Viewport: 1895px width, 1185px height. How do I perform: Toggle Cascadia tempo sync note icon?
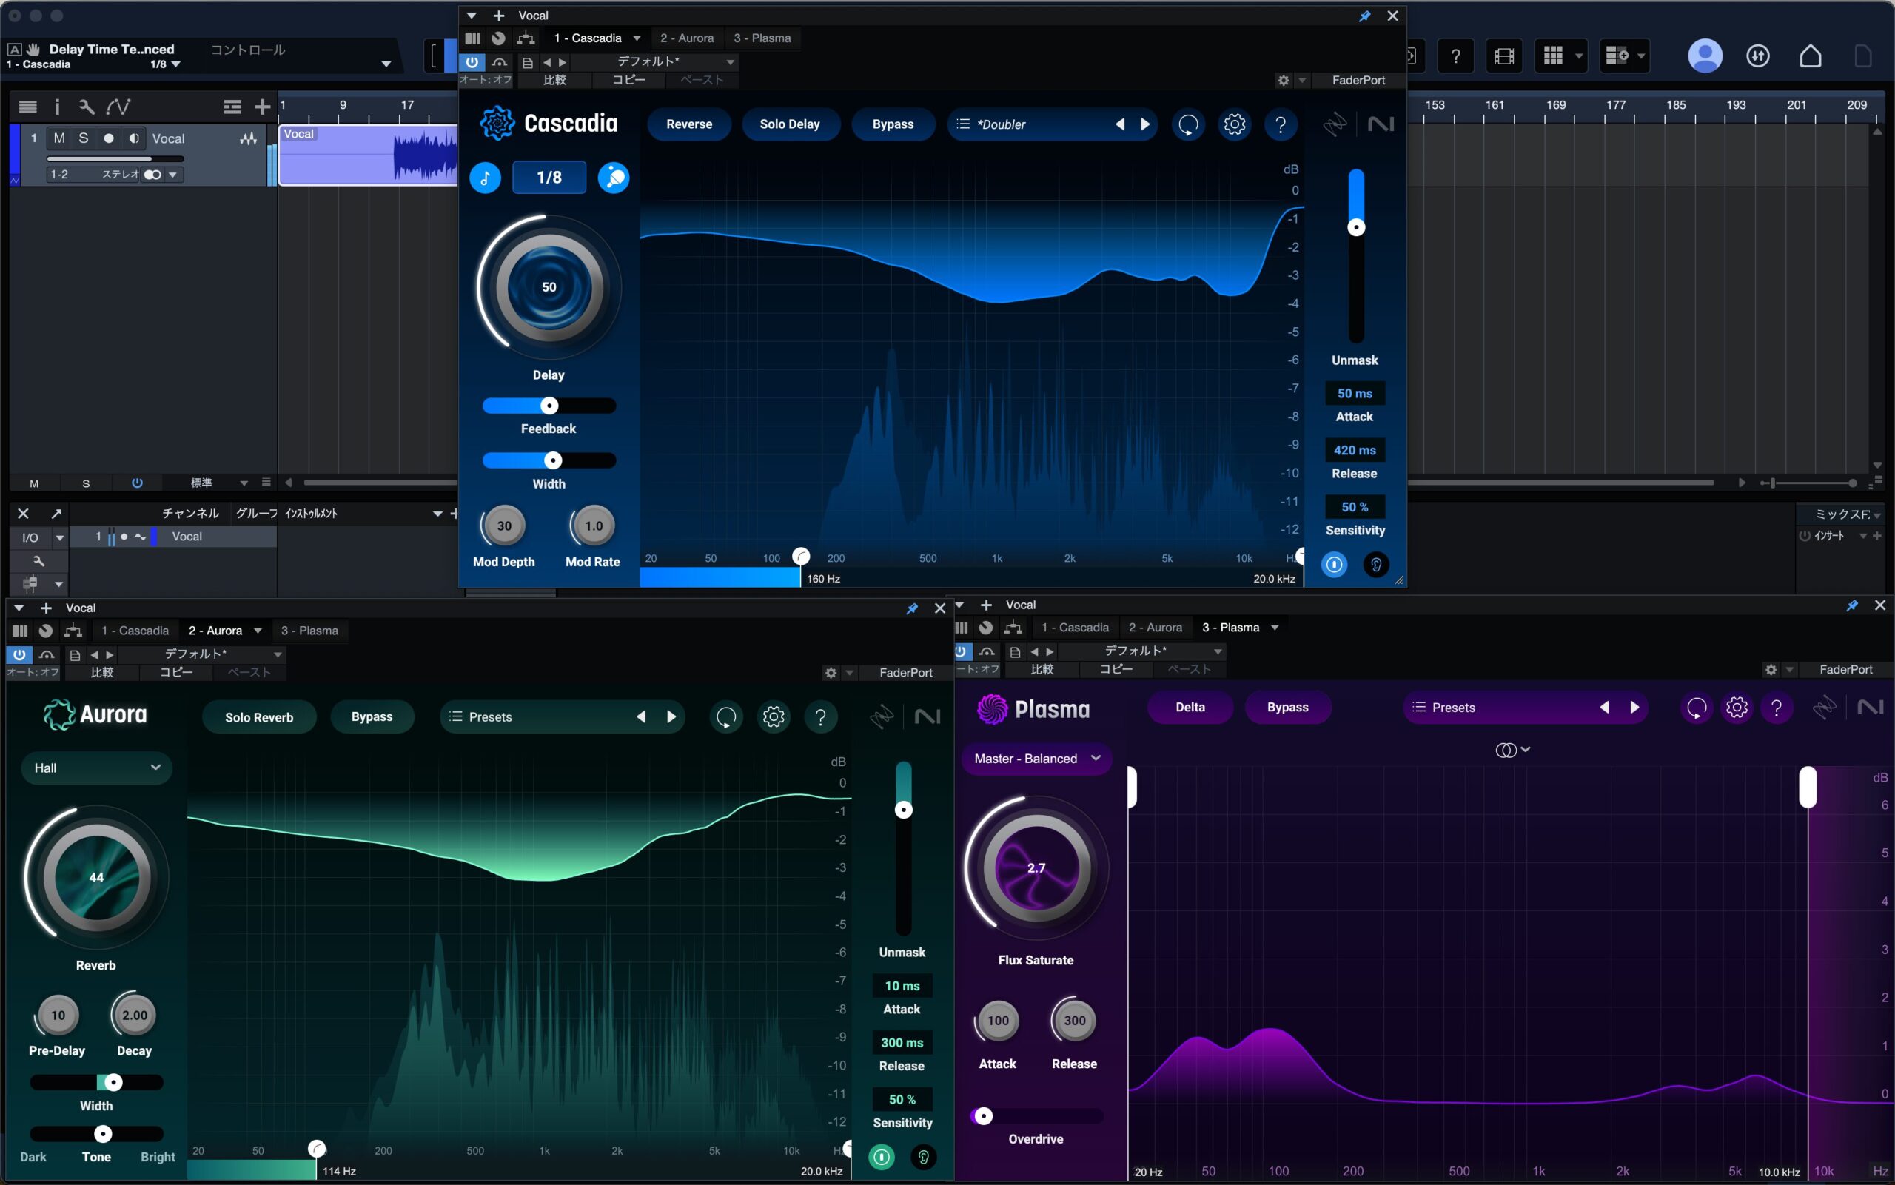(x=485, y=178)
